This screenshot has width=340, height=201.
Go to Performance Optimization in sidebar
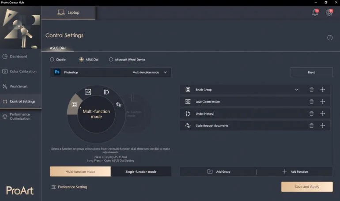(x=21, y=117)
